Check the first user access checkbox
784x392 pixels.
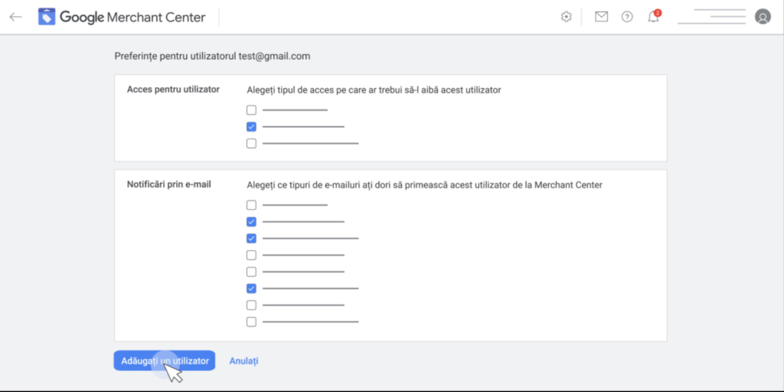[251, 110]
